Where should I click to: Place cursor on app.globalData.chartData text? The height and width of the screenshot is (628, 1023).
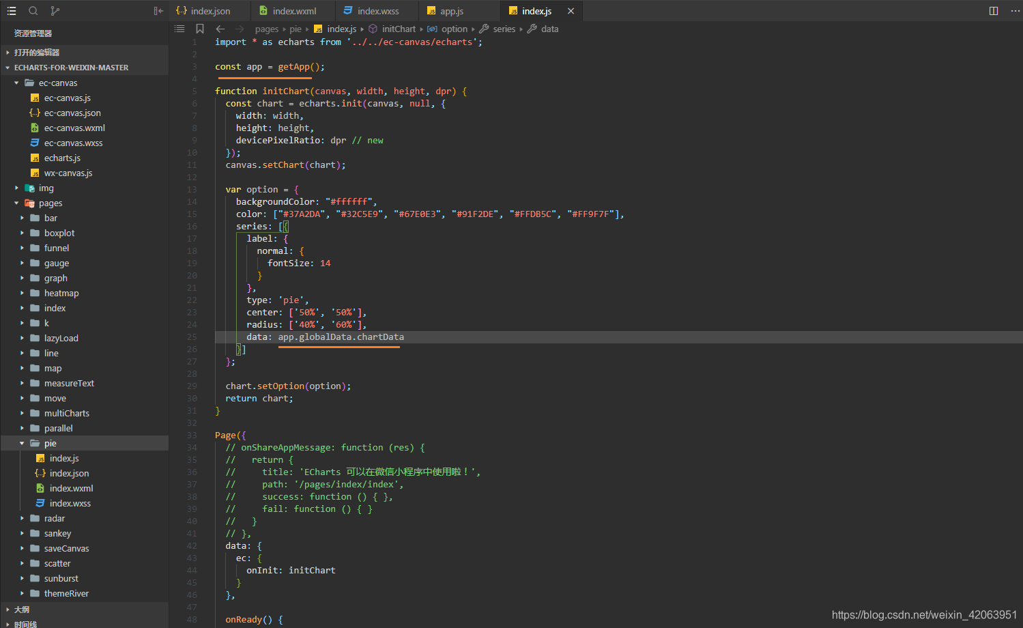point(341,337)
